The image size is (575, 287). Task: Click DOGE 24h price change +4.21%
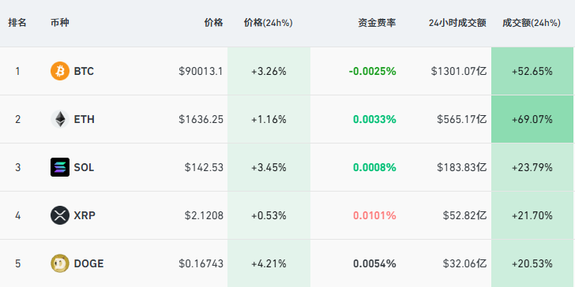269,263
